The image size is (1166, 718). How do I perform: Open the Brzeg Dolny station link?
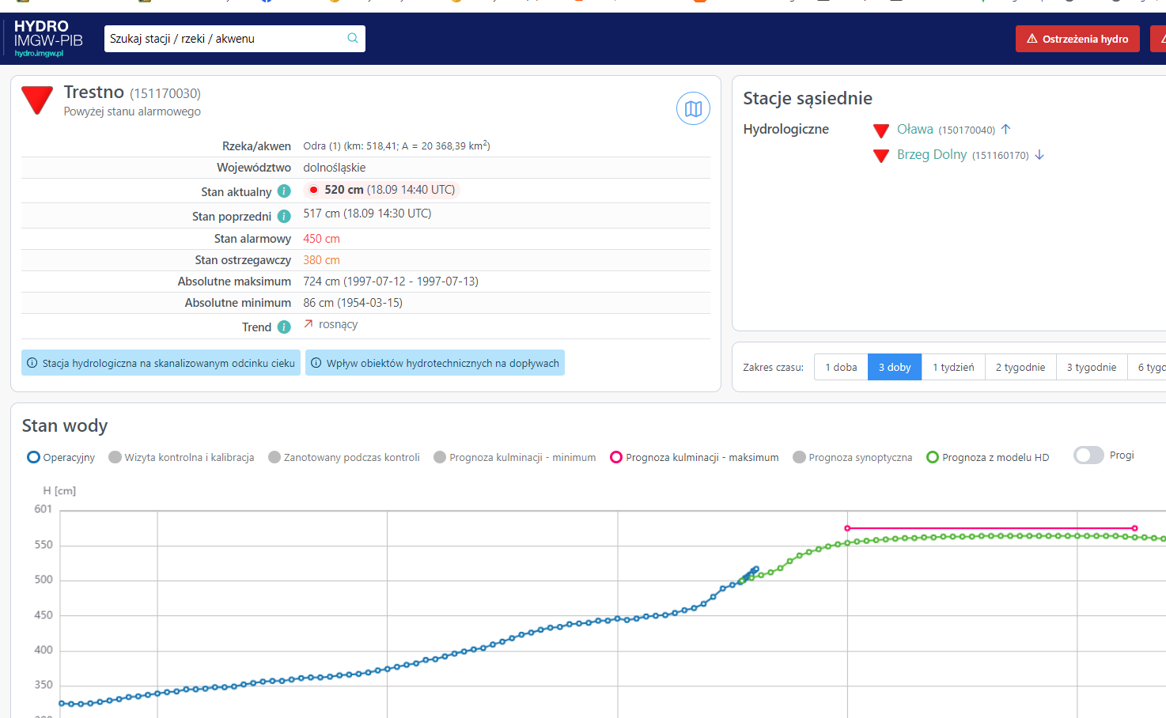coord(931,155)
